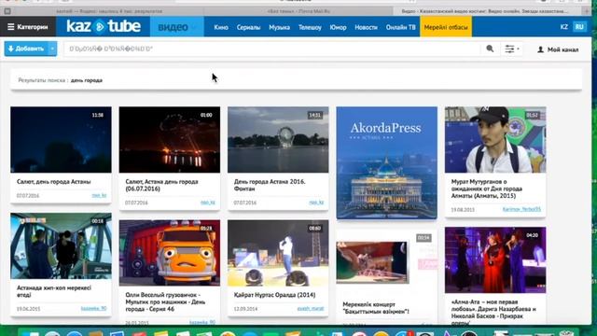Open the Кино menu item

tap(221, 27)
